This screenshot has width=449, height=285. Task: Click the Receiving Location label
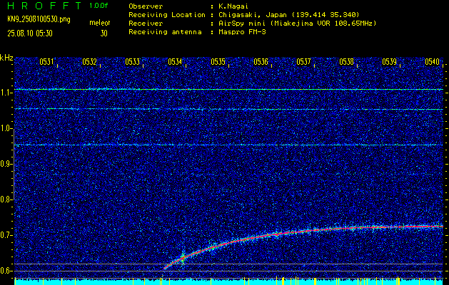[167, 15]
